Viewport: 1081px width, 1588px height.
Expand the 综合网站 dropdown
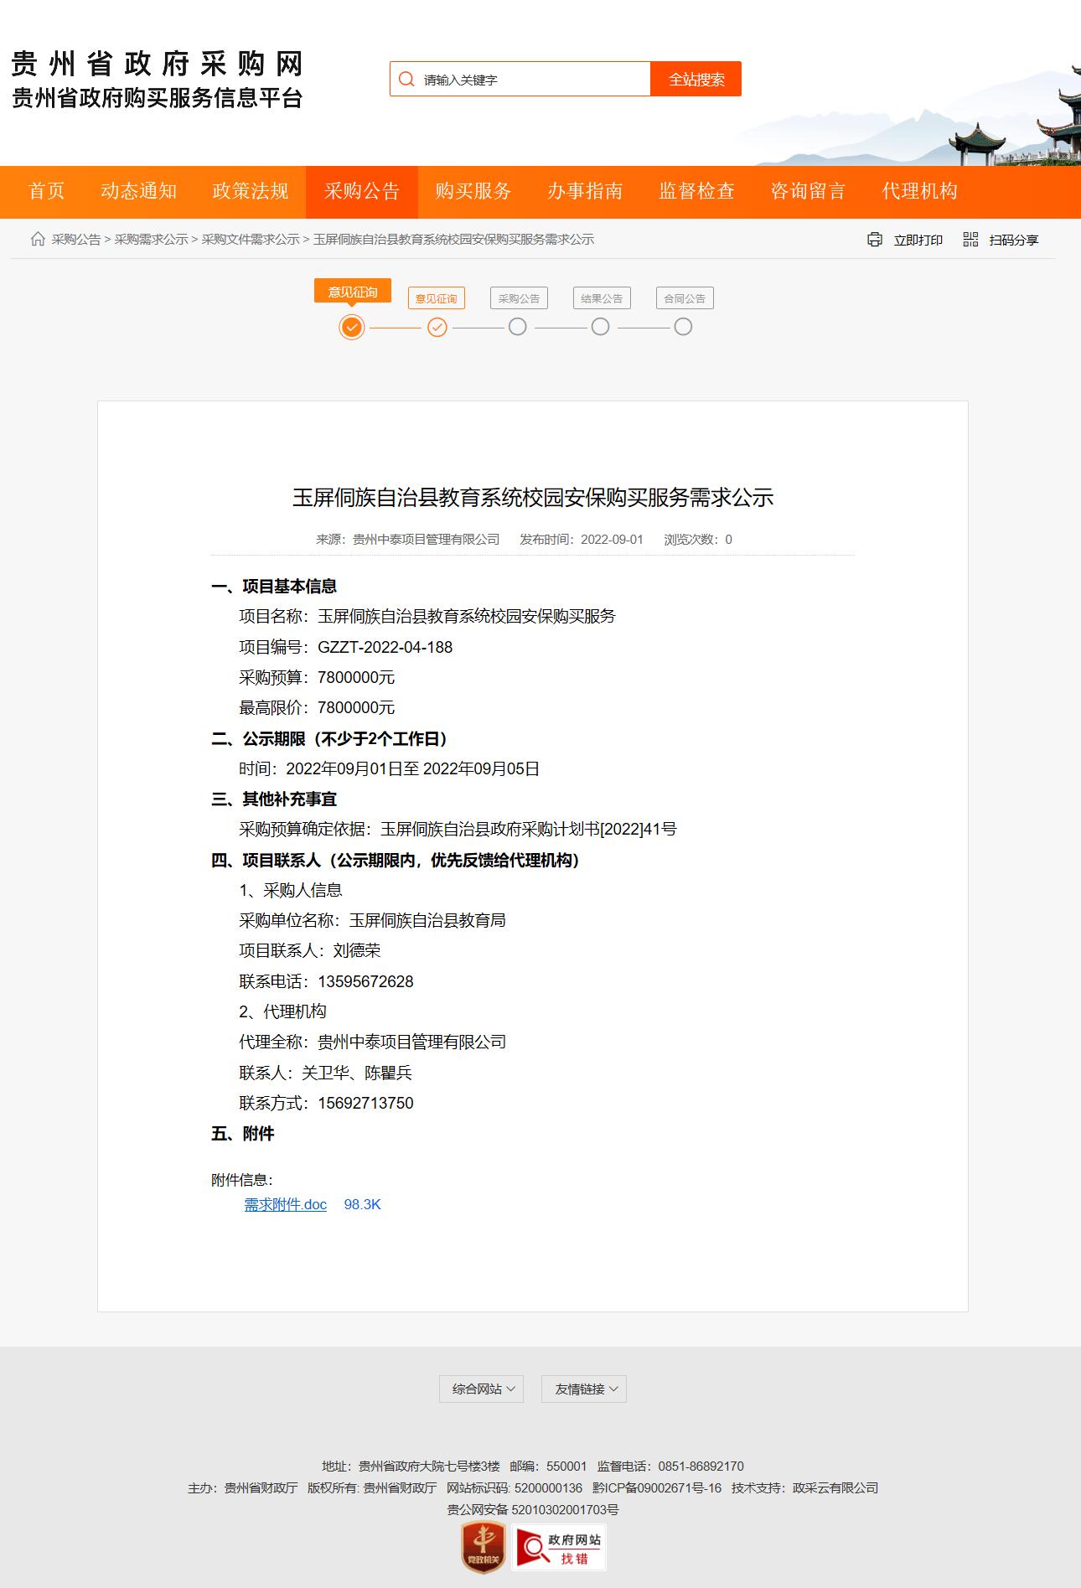pyautogui.click(x=482, y=1389)
